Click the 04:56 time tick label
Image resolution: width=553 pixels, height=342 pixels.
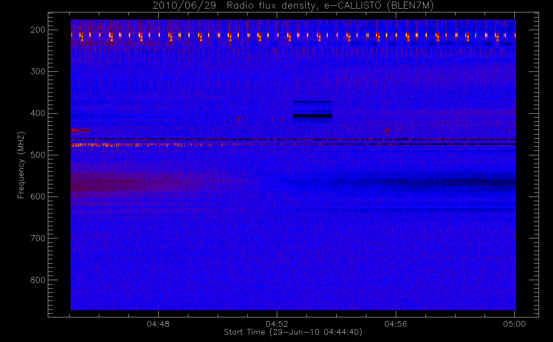(396, 324)
